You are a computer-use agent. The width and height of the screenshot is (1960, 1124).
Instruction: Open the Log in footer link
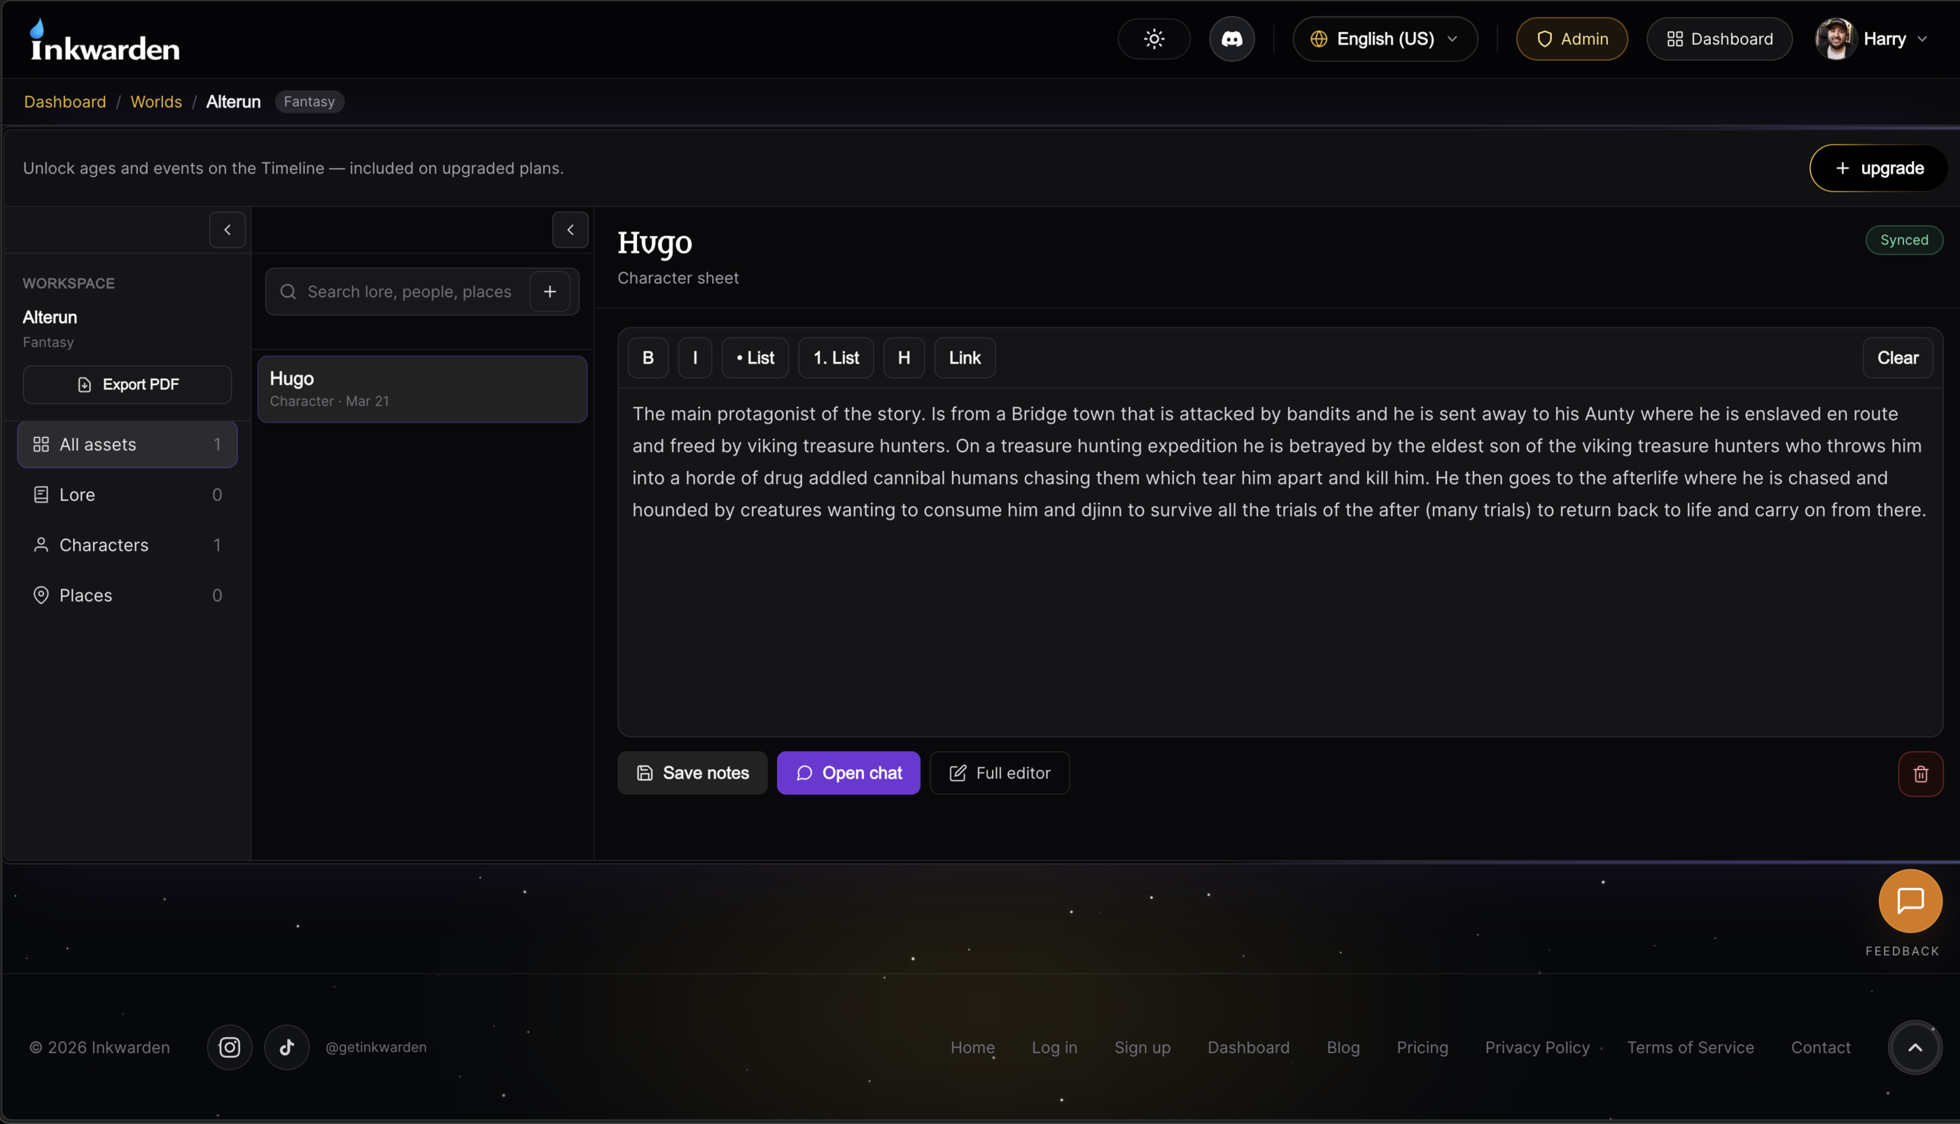[x=1053, y=1048]
